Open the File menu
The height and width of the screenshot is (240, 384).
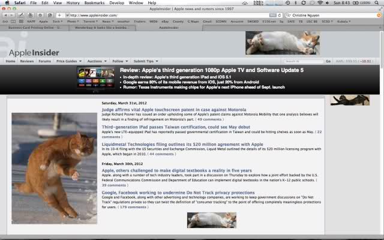34,3
